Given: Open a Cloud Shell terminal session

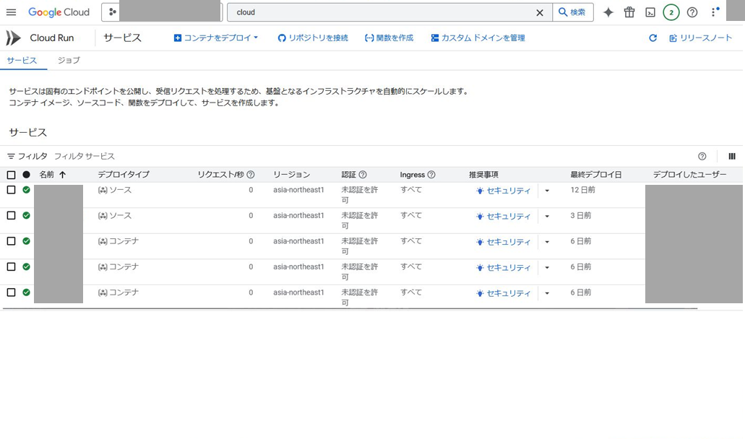Looking at the screenshot, I should (649, 12).
